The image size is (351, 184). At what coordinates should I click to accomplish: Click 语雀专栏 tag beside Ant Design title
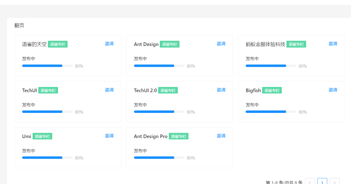coord(170,44)
